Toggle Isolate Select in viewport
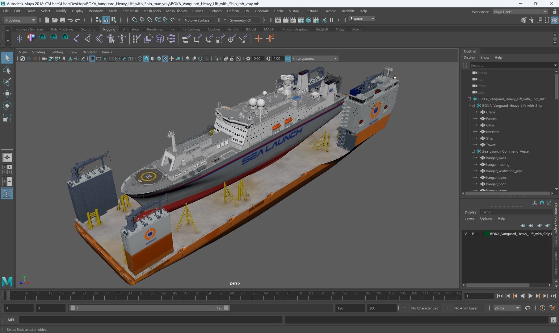This screenshot has width=559, height=333. tap(216, 59)
